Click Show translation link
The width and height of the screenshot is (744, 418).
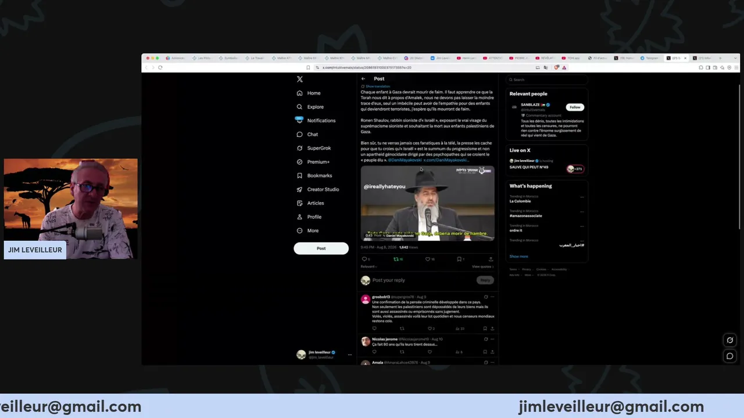pos(378,87)
